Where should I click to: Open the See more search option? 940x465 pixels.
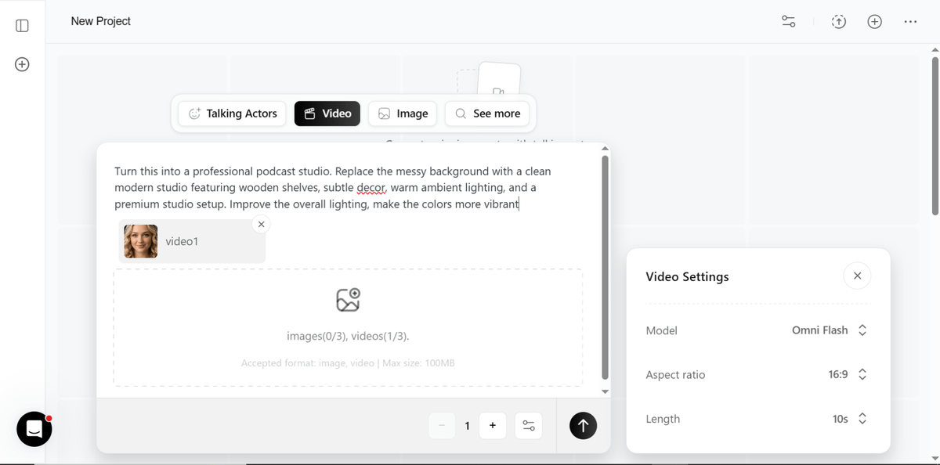coord(487,114)
